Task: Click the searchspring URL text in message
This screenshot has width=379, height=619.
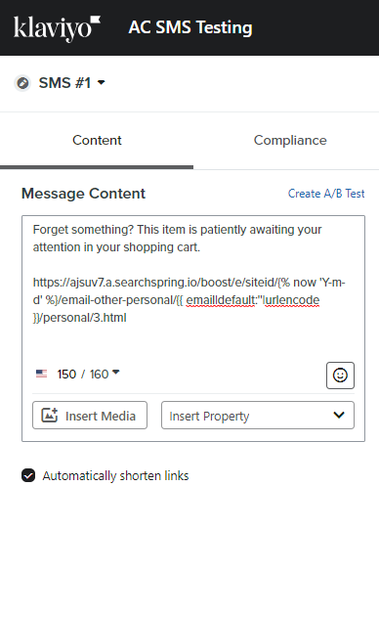Action: (x=189, y=300)
